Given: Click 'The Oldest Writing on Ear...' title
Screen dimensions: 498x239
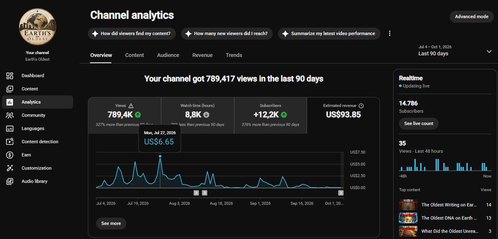Looking at the screenshot, I should coord(450,205).
